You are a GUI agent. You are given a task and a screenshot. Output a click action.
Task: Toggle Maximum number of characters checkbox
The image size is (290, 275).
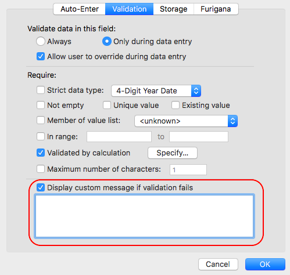click(41, 169)
